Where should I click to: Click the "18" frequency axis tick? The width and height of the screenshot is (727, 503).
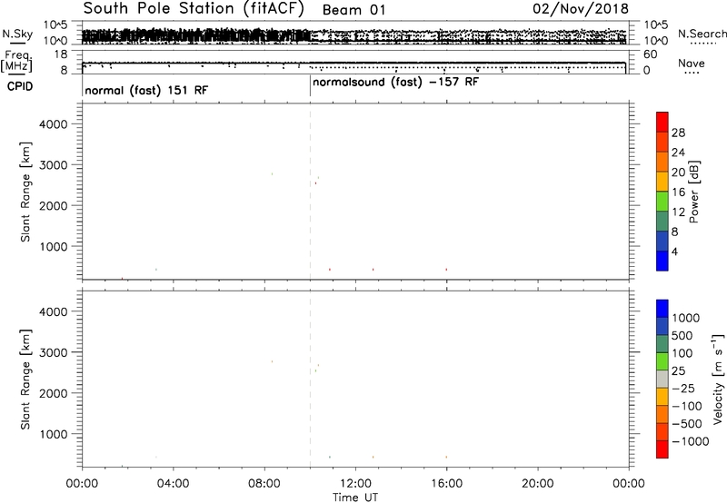coord(61,54)
